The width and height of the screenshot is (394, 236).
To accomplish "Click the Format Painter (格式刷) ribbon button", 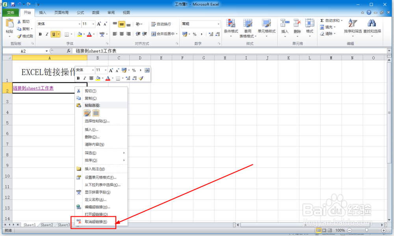I will [25, 36].
